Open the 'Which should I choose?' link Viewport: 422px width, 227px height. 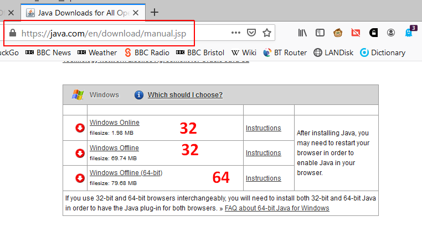click(185, 94)
